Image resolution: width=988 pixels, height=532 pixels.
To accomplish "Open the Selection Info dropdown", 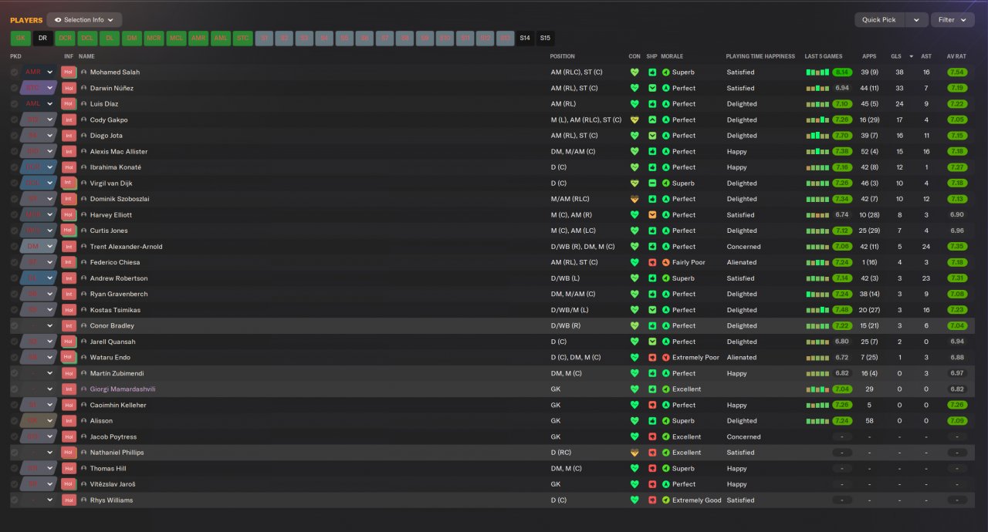I will [x=84, y=20].
